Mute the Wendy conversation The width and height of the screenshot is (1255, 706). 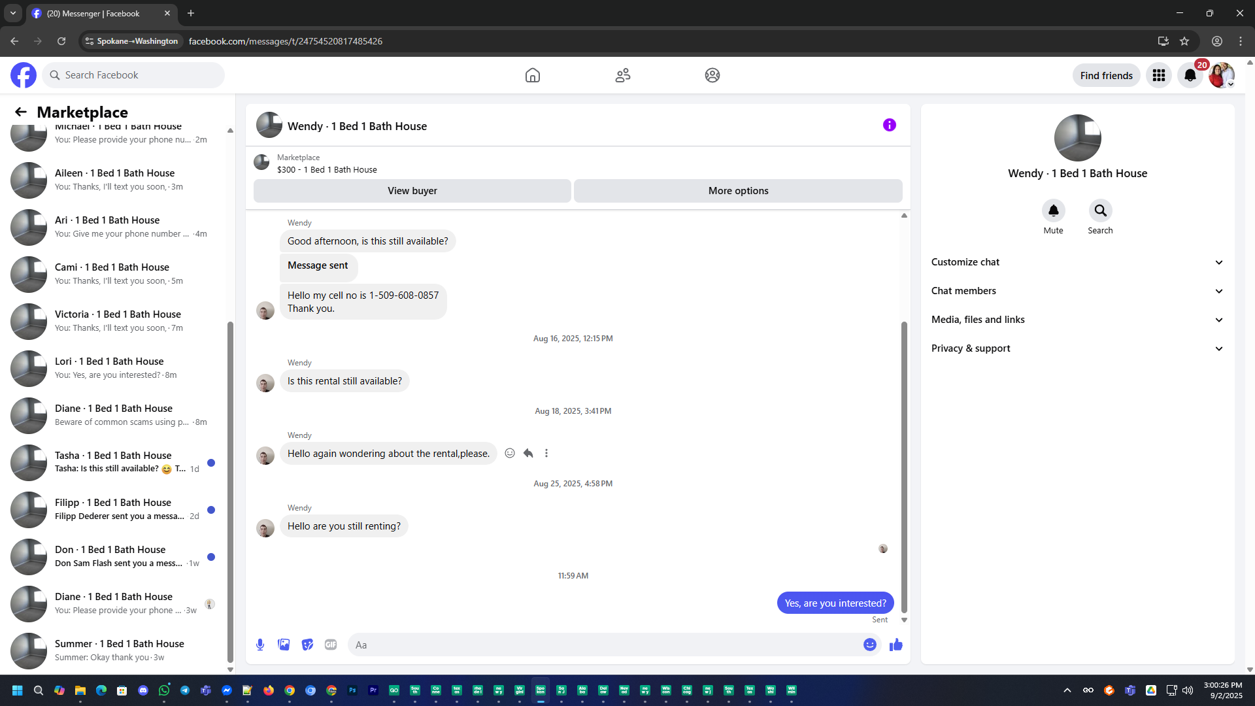1053,210
